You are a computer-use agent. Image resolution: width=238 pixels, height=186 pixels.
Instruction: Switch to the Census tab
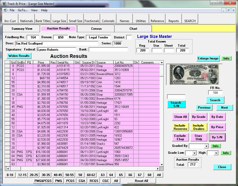96,29
